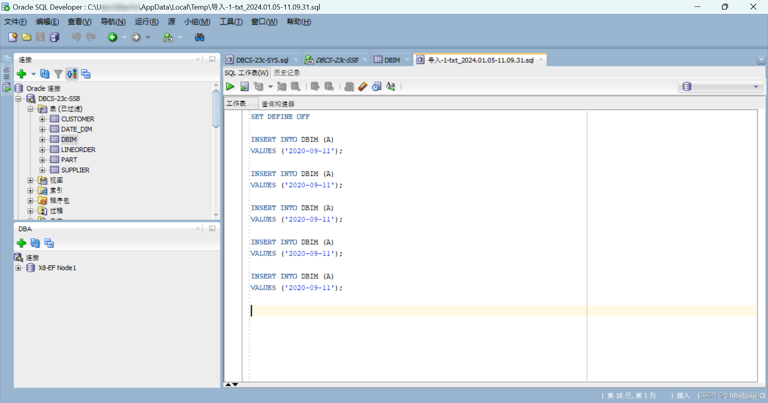Viewport: 768px width, 403px height.
Task: Click the New file icon in main toolbar
Action: (13, 37)
